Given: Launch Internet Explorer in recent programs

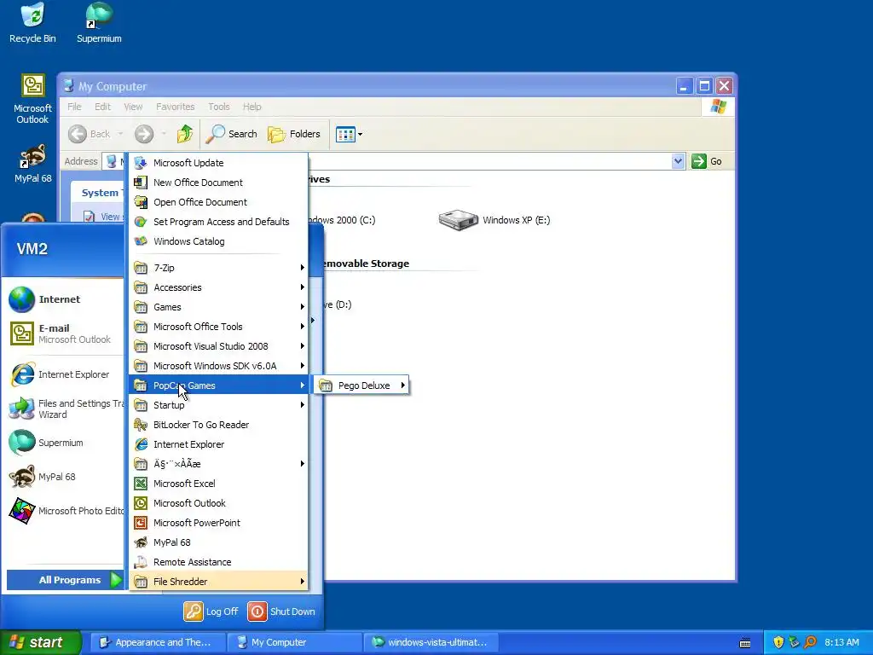Looking at the screenshot, I should point(64,374).
